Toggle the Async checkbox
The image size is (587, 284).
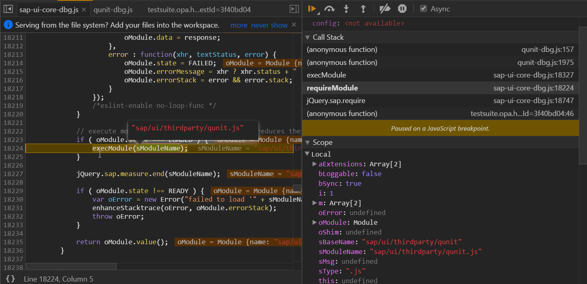[x=423, y=9]
